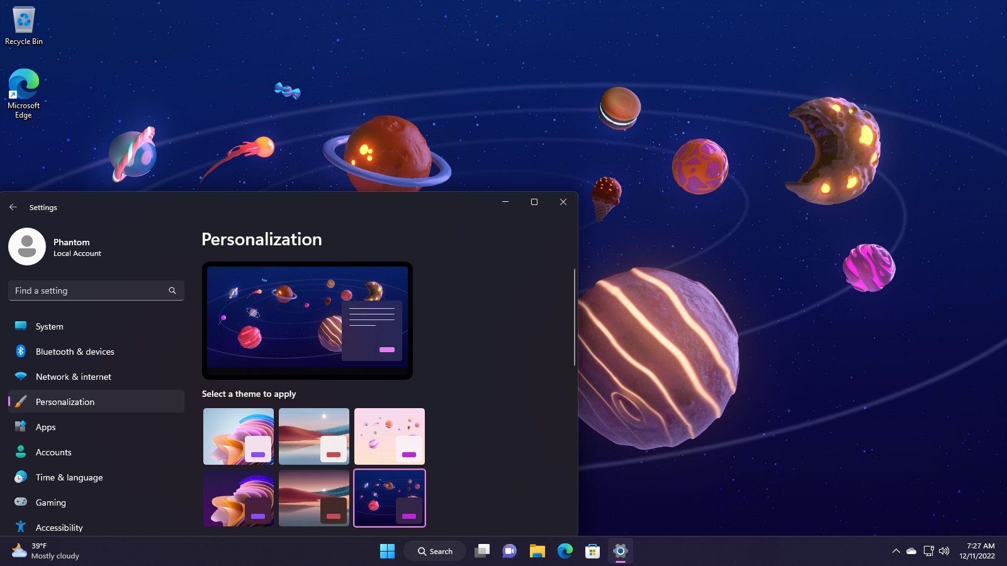Screen dimensions: 1007x566
Task: Open Time & language settings
Action: 69,477
